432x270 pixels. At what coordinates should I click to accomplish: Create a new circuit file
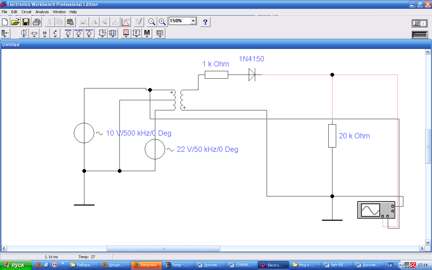click(5, 22)
